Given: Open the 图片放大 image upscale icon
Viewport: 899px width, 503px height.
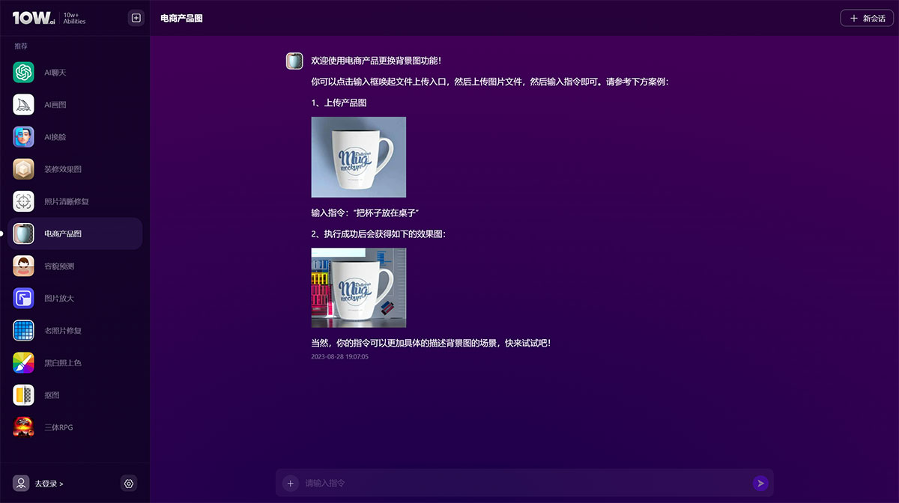Looking at the screenshot, I should 23,298.
